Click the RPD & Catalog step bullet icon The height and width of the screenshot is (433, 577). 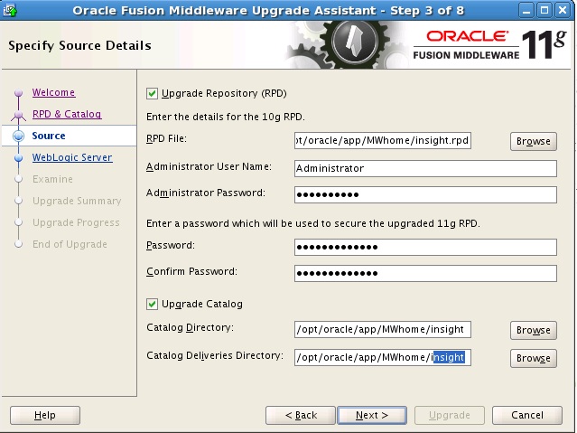[18, 115]
